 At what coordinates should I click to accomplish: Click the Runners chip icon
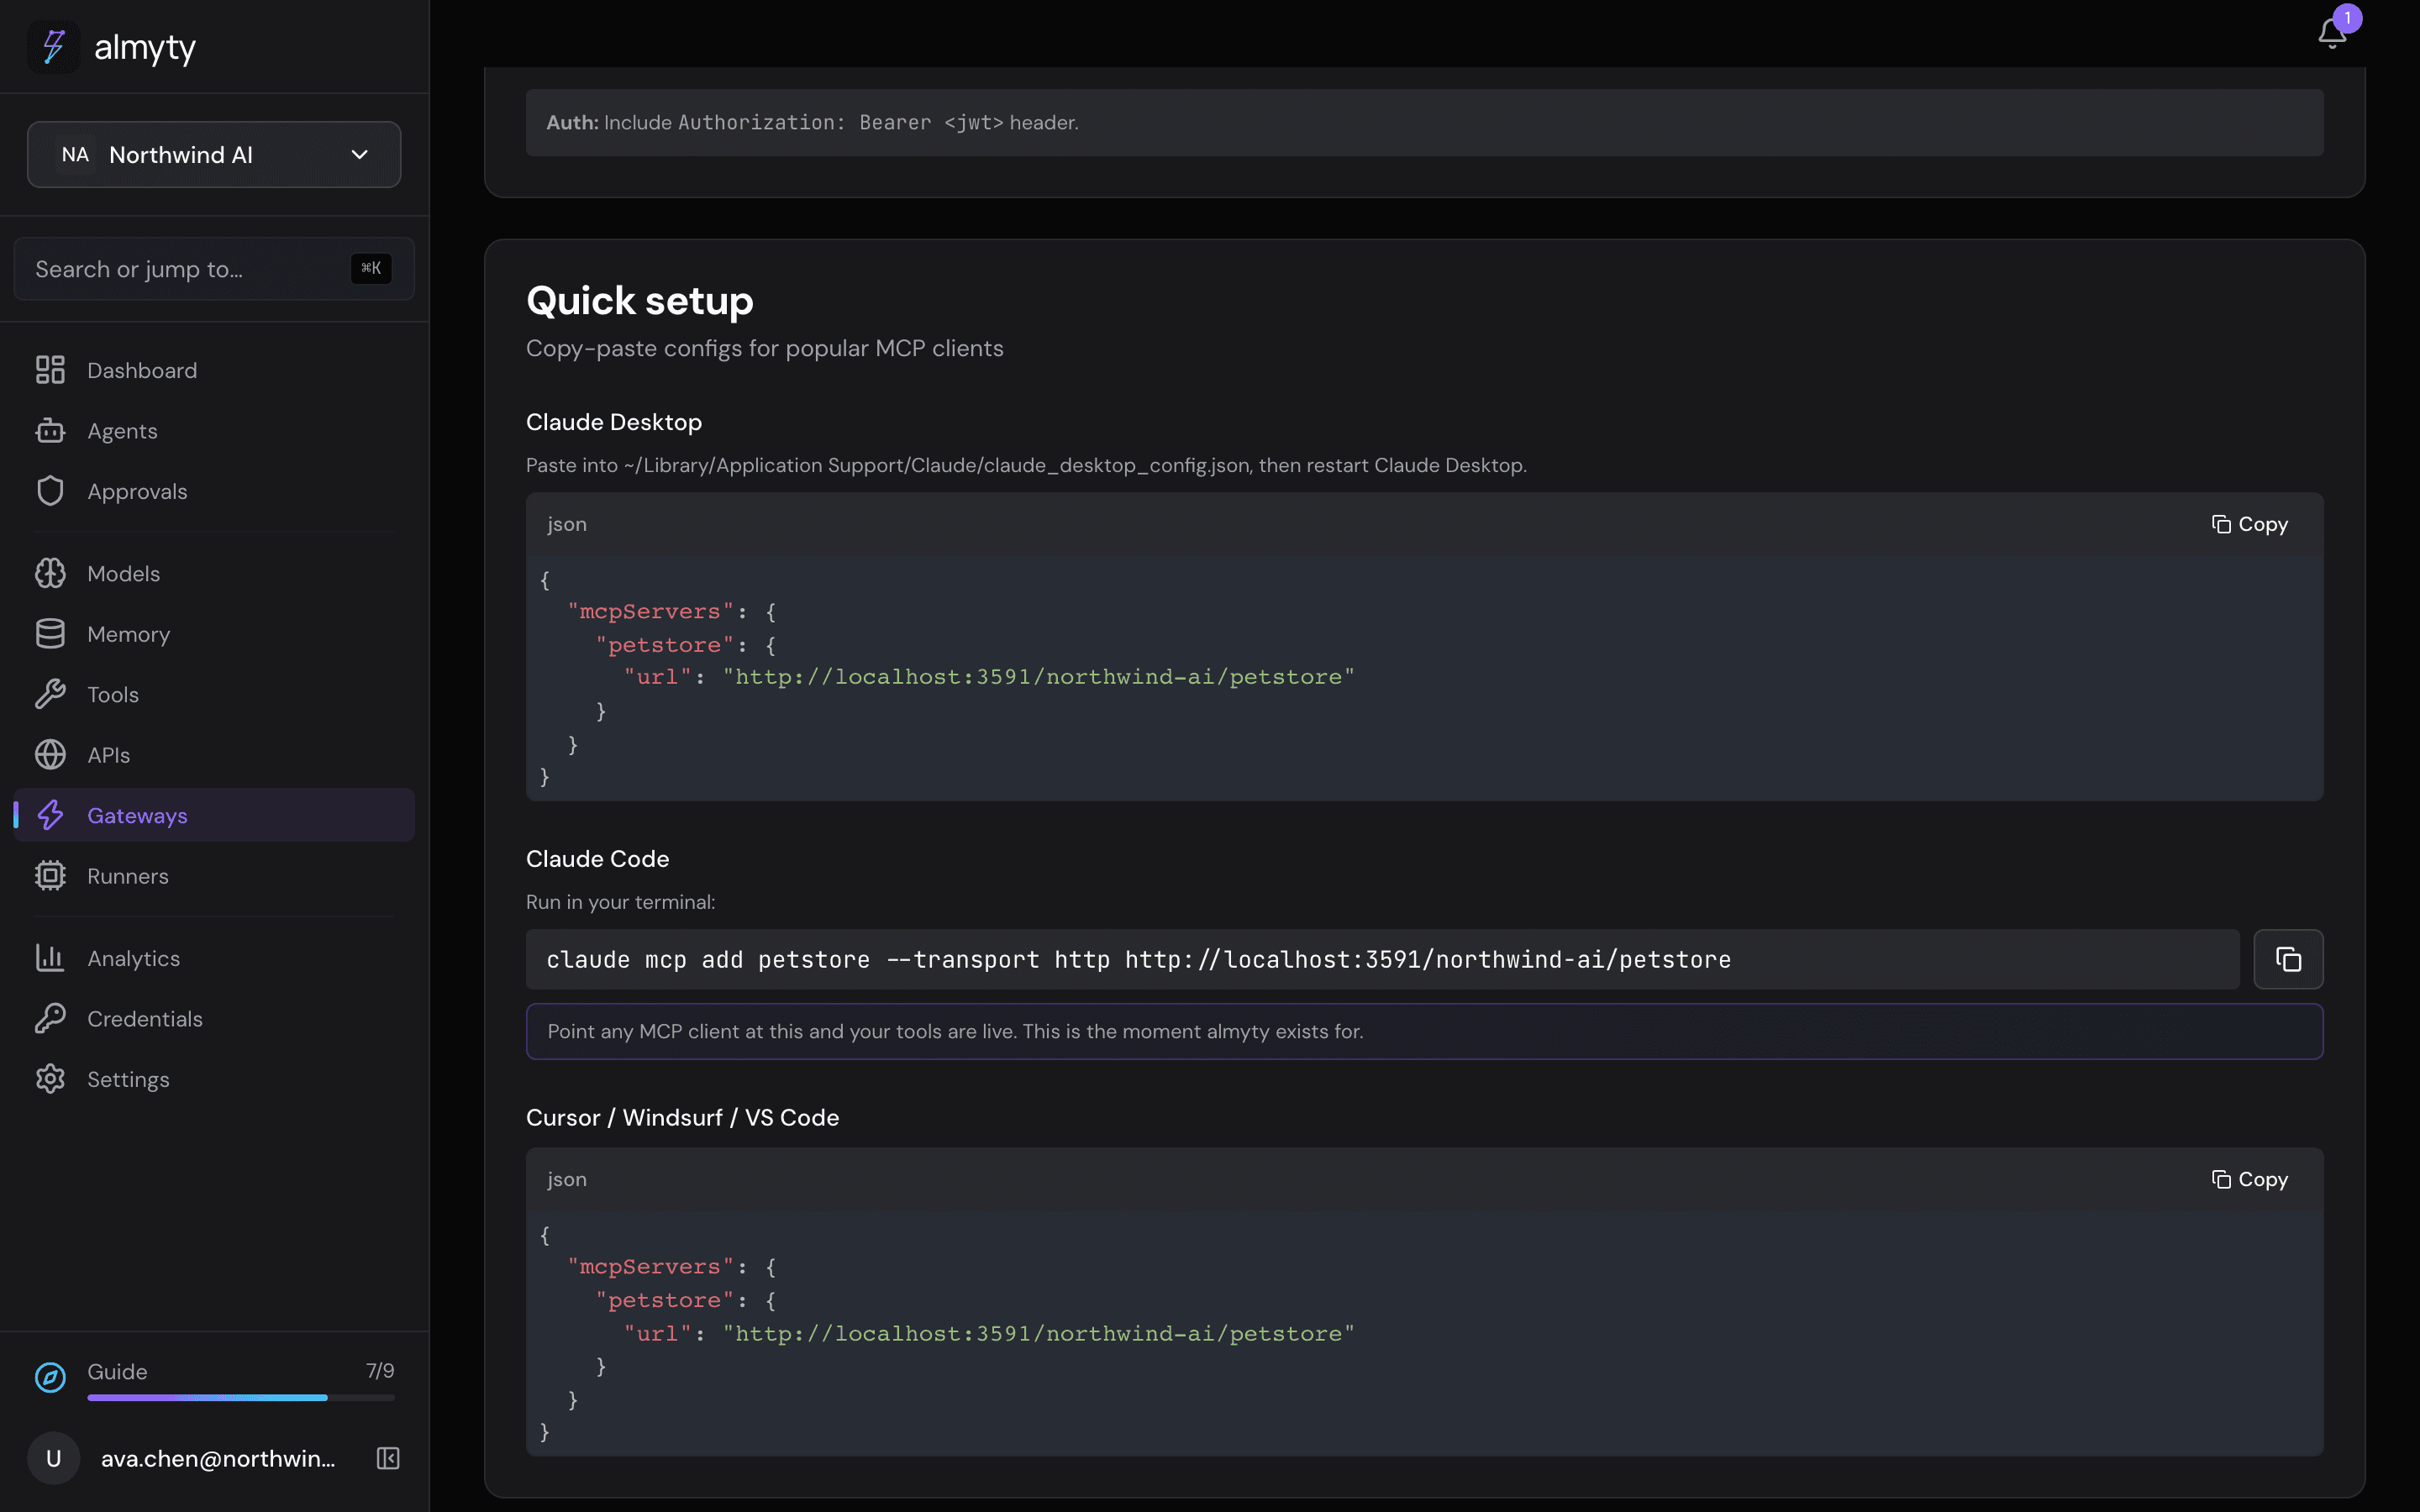50,876
